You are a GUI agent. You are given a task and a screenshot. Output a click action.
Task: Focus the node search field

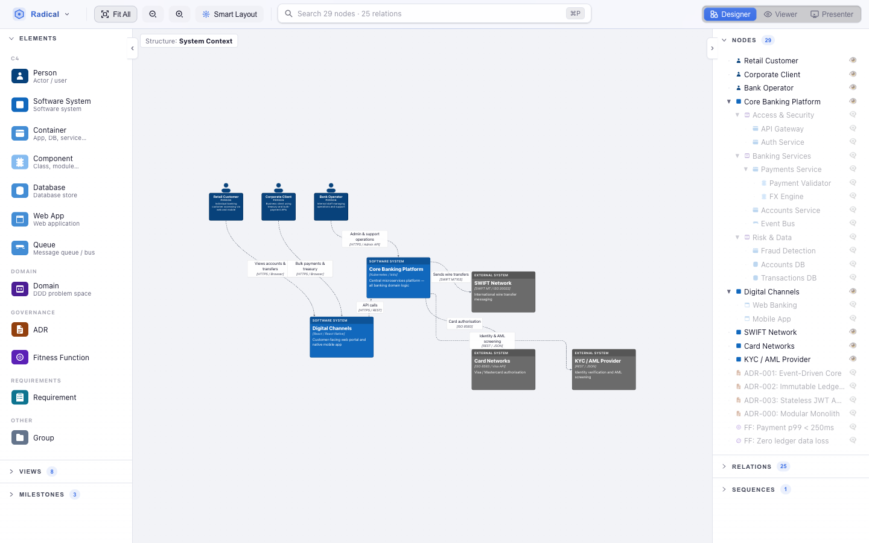[434, 14]
